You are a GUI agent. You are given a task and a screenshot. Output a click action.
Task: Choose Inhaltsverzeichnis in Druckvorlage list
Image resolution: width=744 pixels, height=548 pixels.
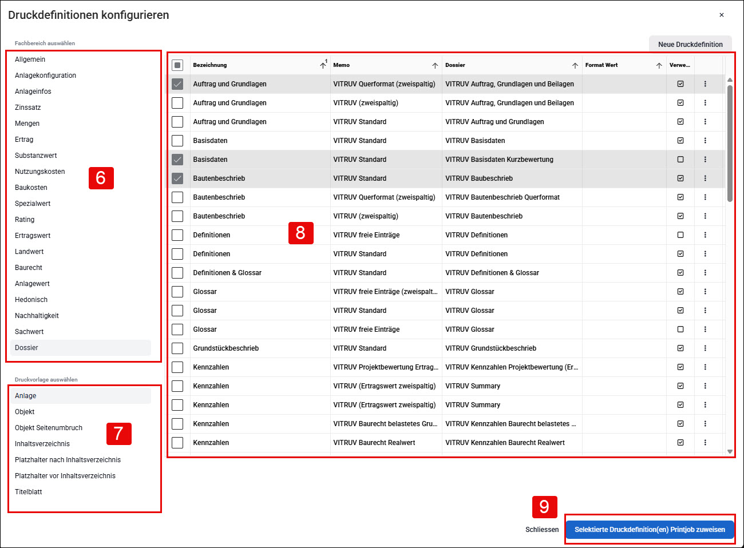(42, 444)
